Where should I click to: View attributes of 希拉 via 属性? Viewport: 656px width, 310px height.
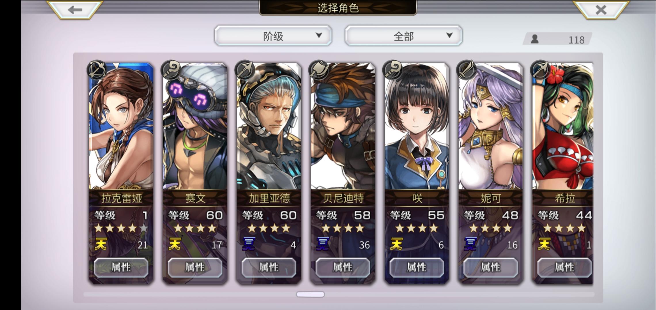click(x=564, y=268)
